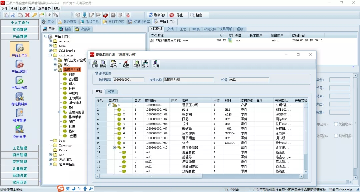The width and height of the screenshot is (360, 192).
Task: Click the 停止 stop button
Action: click(x=177, y=15)
